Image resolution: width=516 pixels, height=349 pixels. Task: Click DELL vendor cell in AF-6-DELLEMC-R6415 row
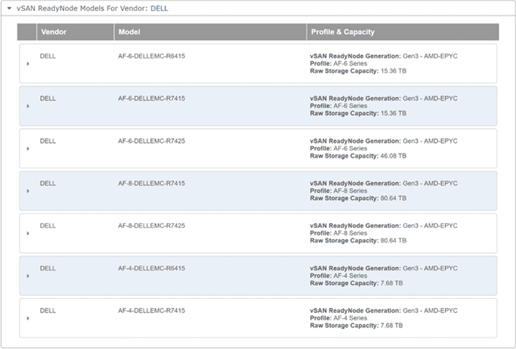click(x=48, y=57)
